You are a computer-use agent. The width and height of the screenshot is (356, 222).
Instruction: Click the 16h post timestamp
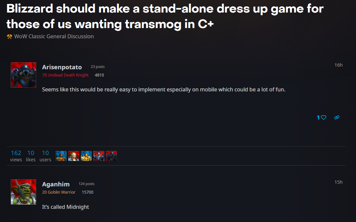coord(338,65)
